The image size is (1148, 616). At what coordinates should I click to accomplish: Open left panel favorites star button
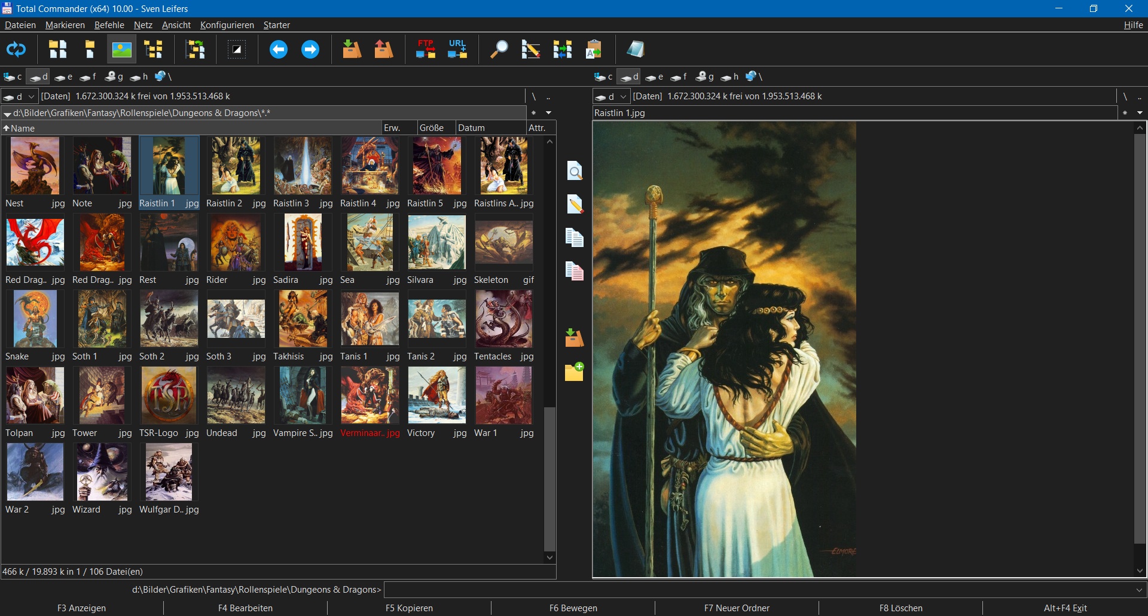tap(533, 112)
